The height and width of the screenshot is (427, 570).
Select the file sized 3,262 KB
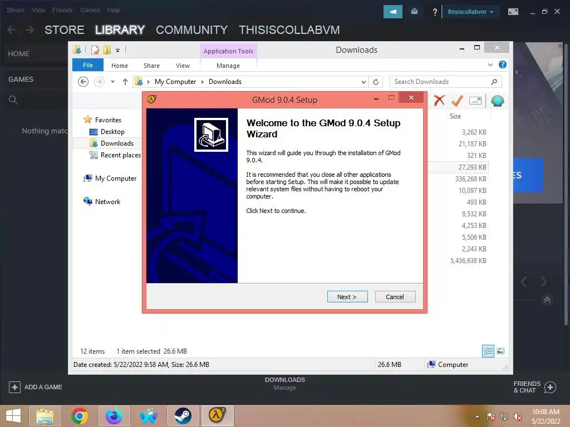[x=474, y=132]
